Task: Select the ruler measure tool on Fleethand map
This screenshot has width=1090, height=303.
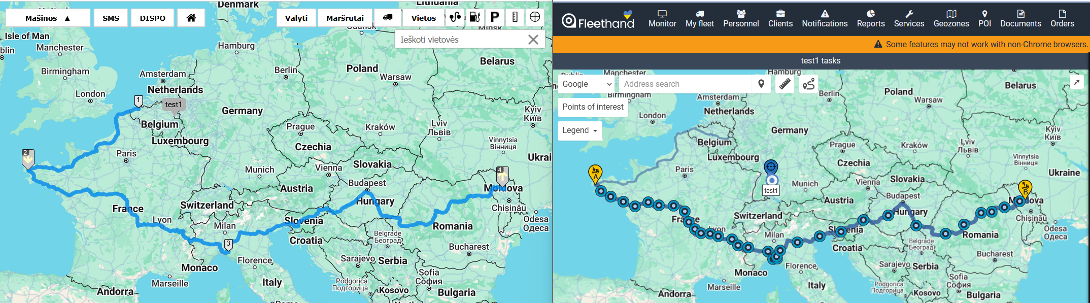Action: tap(785, 84)
